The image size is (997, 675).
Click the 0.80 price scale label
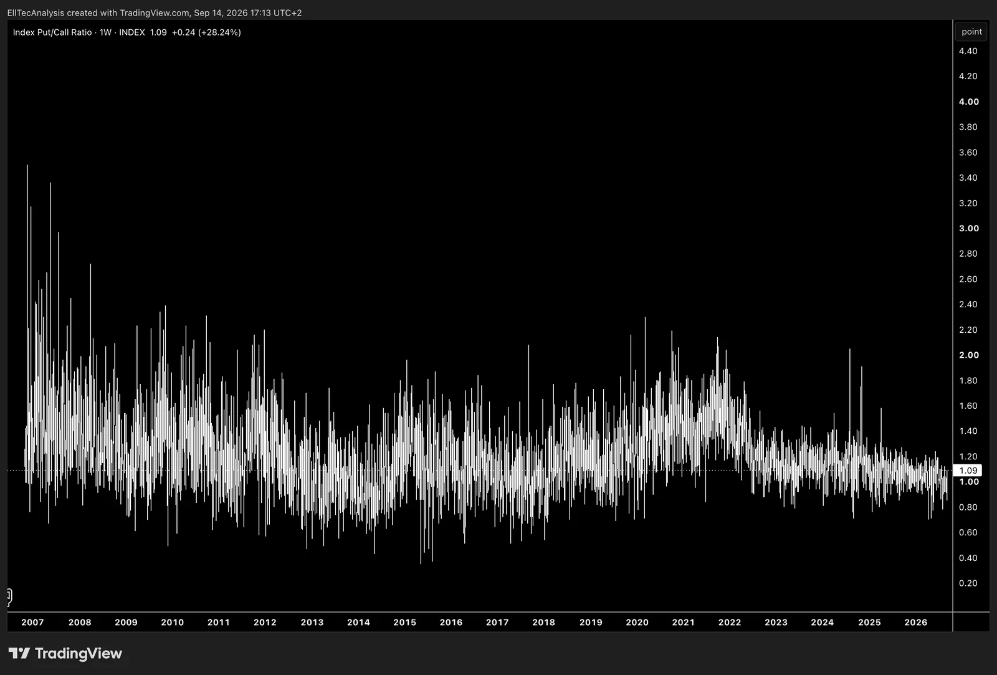(968, 507)
